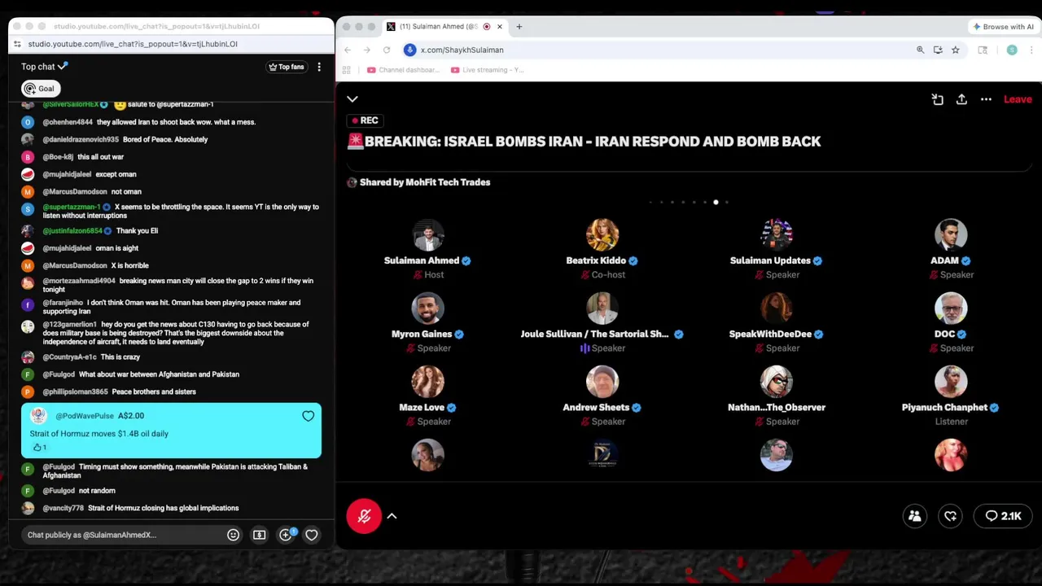Share the Space with the upload icon
The height and width of the screenshot is (586, 1042).
click(x=961, y=99)
